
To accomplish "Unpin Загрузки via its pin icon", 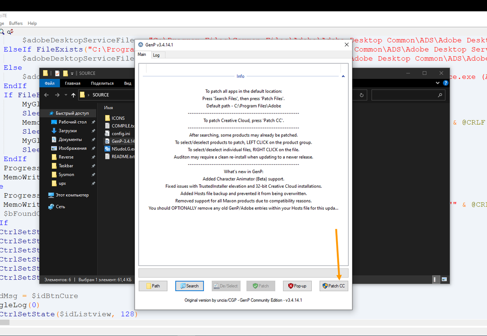I will click(93, 131).
